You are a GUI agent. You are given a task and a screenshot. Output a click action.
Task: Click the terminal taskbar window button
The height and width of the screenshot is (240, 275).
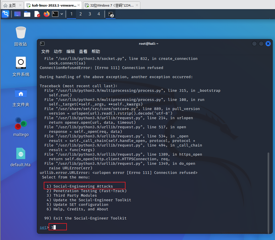pos(111,14)
